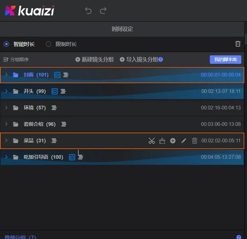
Task: Redo the last action
Action: 103,11
